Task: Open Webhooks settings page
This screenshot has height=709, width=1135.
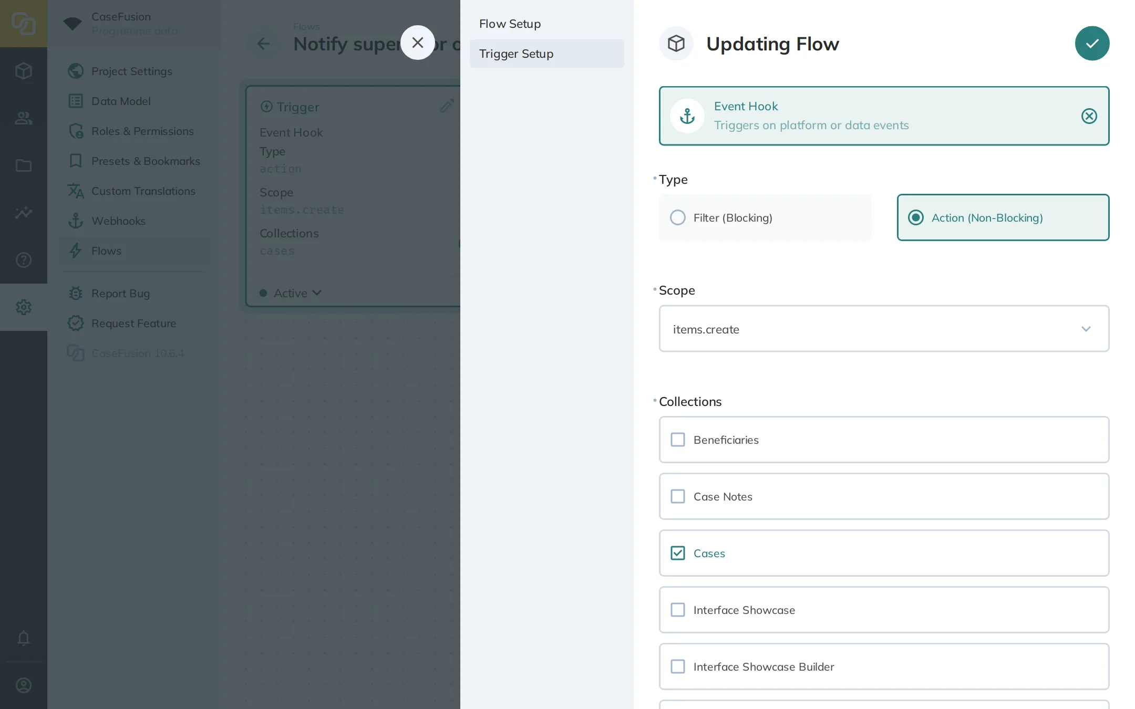Action: [134, 221]
